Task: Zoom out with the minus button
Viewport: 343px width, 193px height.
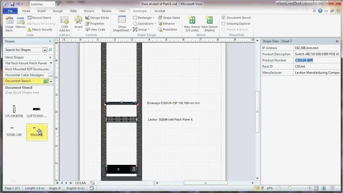Action: tap(279, 188)
